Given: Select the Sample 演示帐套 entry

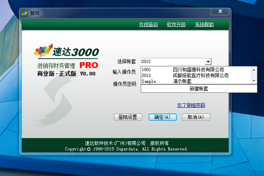Looking at the screenshot, I should (x=196, y=82).
